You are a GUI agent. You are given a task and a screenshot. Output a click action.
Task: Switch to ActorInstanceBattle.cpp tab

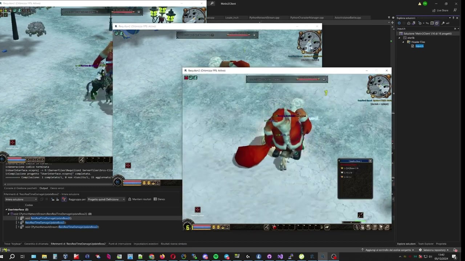pos(348,17)
